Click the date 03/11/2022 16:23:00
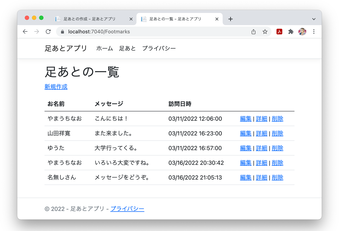The image size is (339, 231). 195,133
